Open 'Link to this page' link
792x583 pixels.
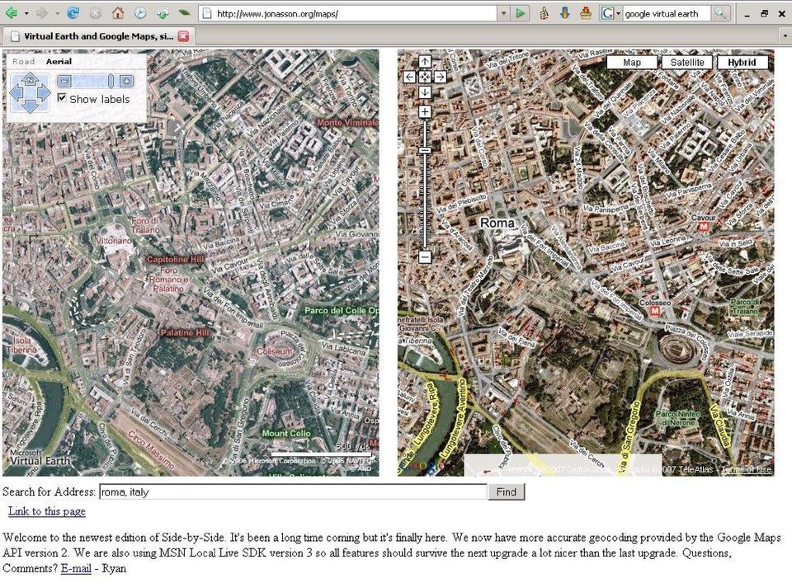point(46,511)
